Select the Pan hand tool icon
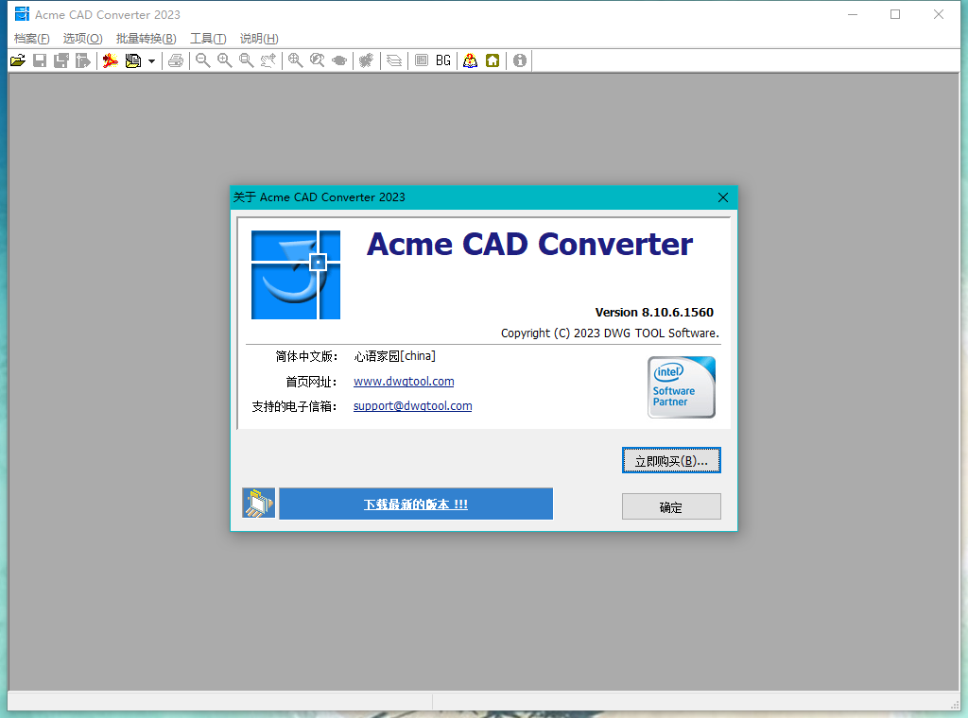 coord(268,60)
